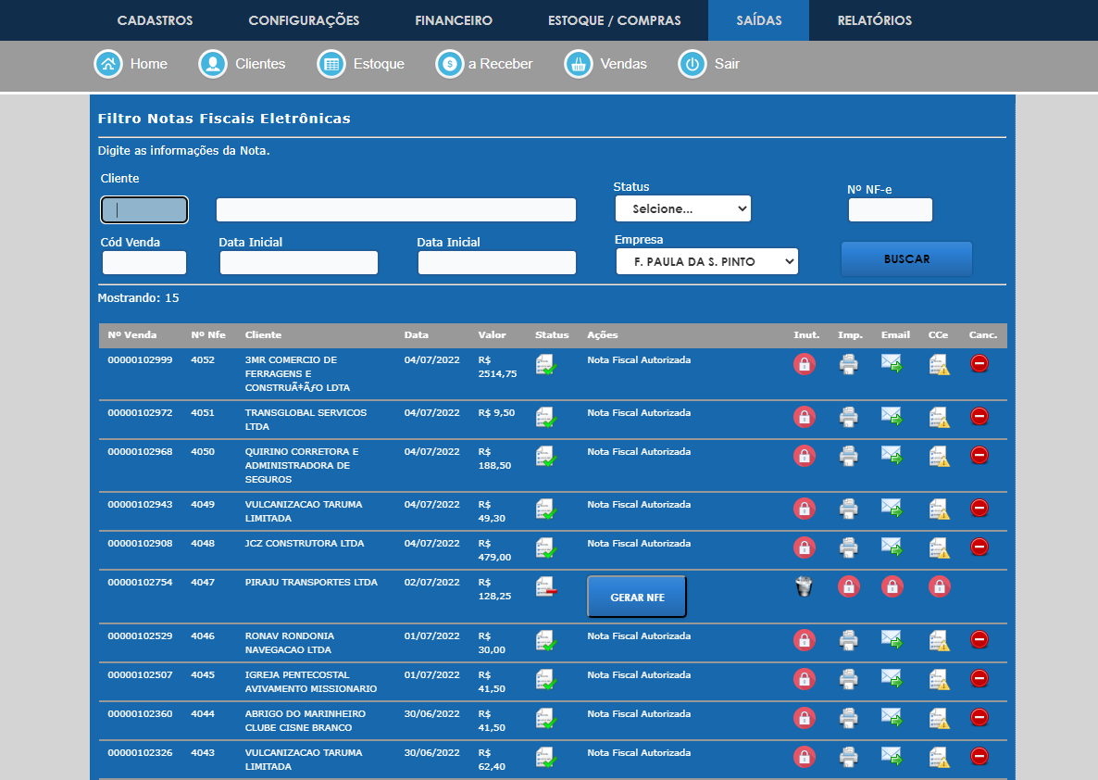Open the 'a Receber' money icon
Viewport: 1098px width, 780px height.
[x=450, y=64]
